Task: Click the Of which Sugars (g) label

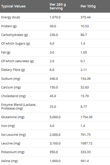Action: coord(16,43)
